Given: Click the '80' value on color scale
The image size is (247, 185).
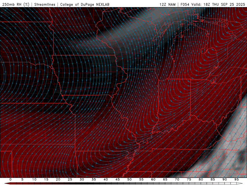Looking at the screenshot, I should click(x=201, y=179).
